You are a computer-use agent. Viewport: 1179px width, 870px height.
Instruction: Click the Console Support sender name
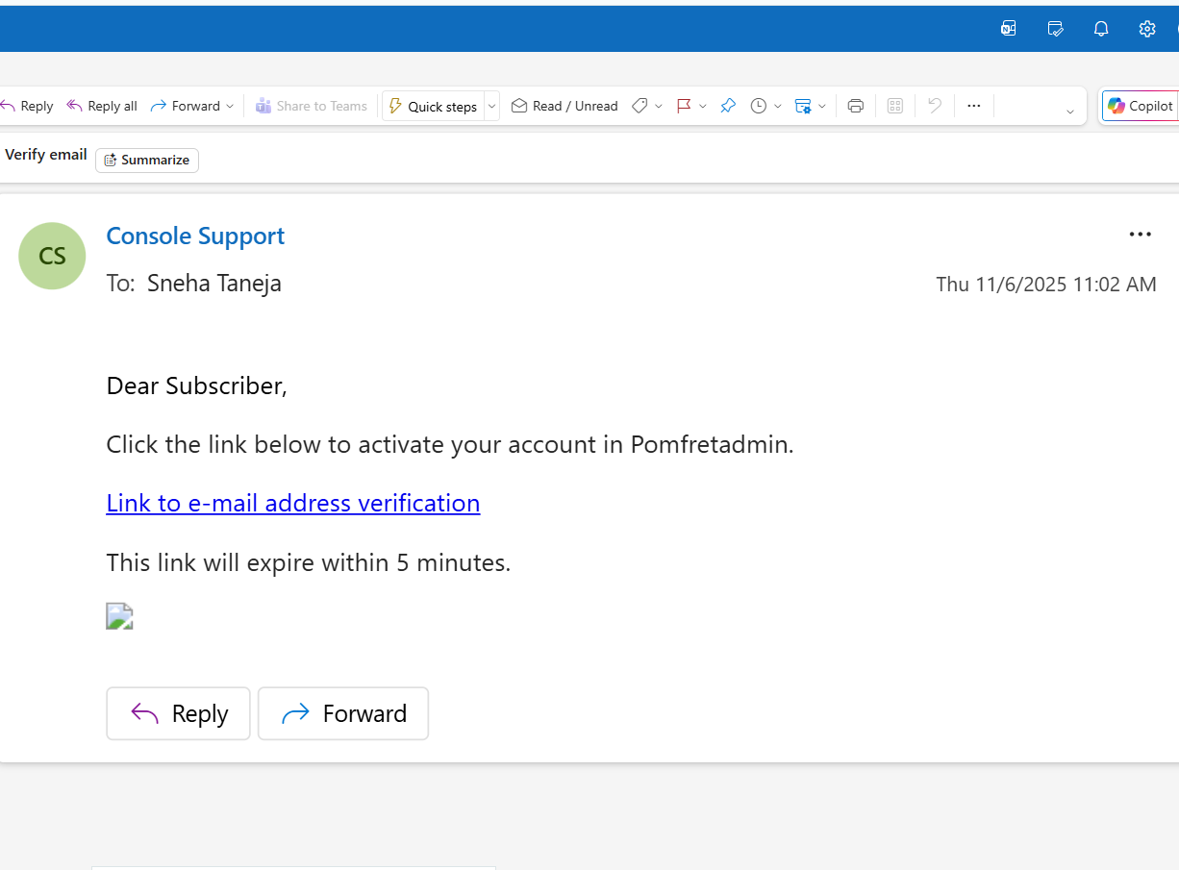[195, 236]
